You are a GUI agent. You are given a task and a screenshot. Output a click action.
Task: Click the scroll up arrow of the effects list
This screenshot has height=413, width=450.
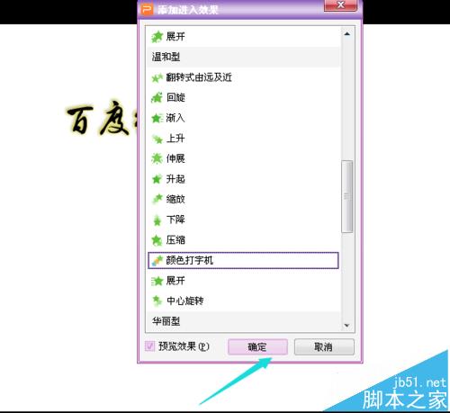[347, 34]
